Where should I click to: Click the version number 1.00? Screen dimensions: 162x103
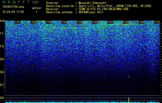click(35, 2)
